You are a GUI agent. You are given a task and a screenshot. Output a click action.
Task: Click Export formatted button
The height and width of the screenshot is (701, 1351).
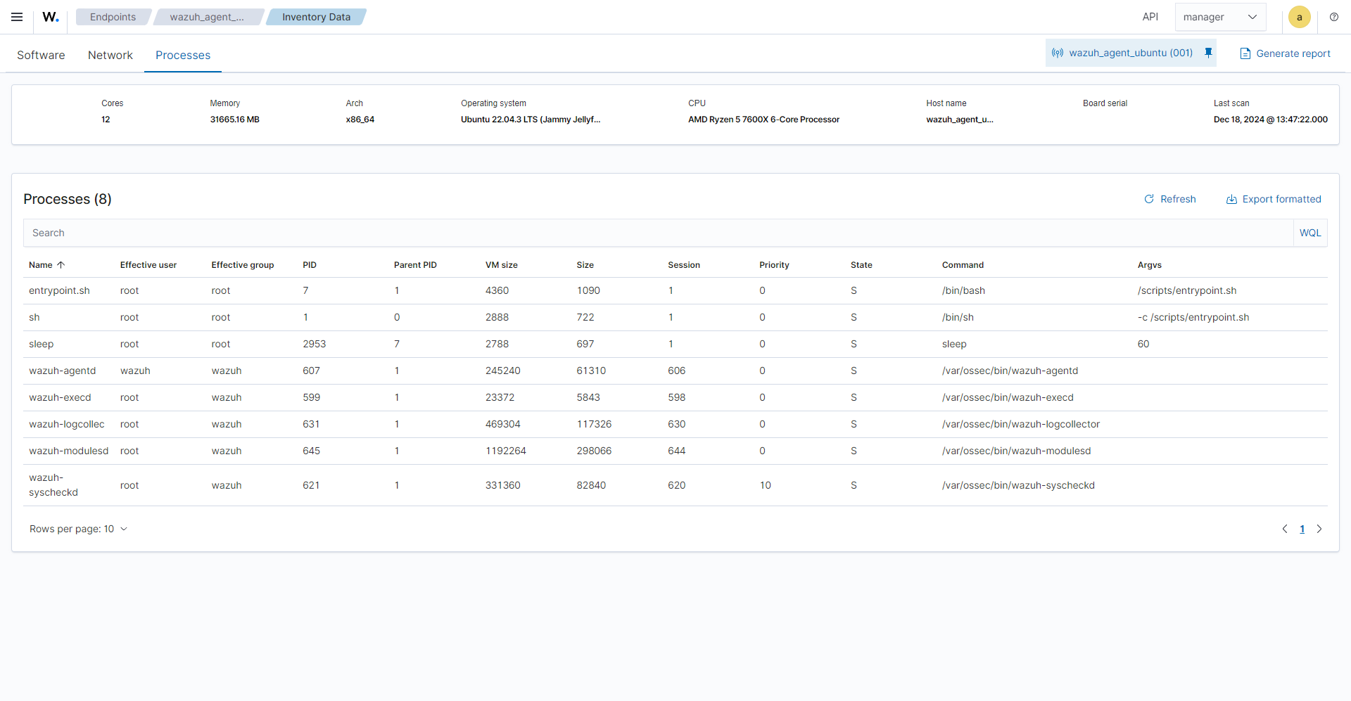1274,199
